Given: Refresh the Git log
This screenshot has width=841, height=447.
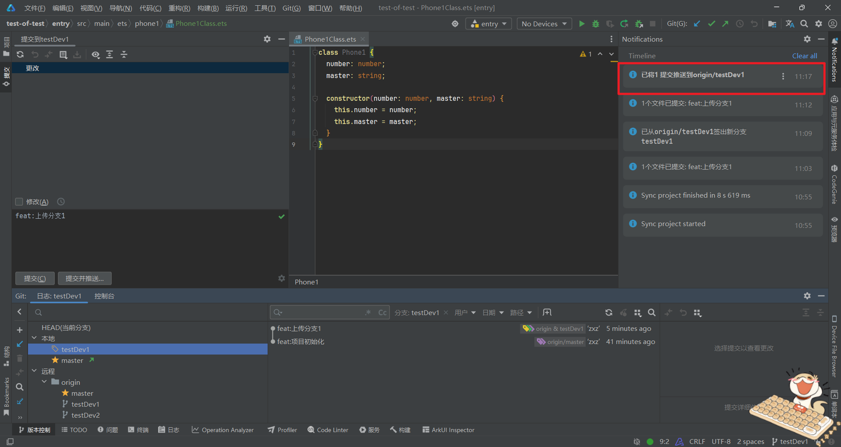Looking at the screenshot, I should click(609, 312).
